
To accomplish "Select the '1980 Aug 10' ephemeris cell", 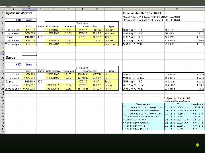I will tap(143, 33).
